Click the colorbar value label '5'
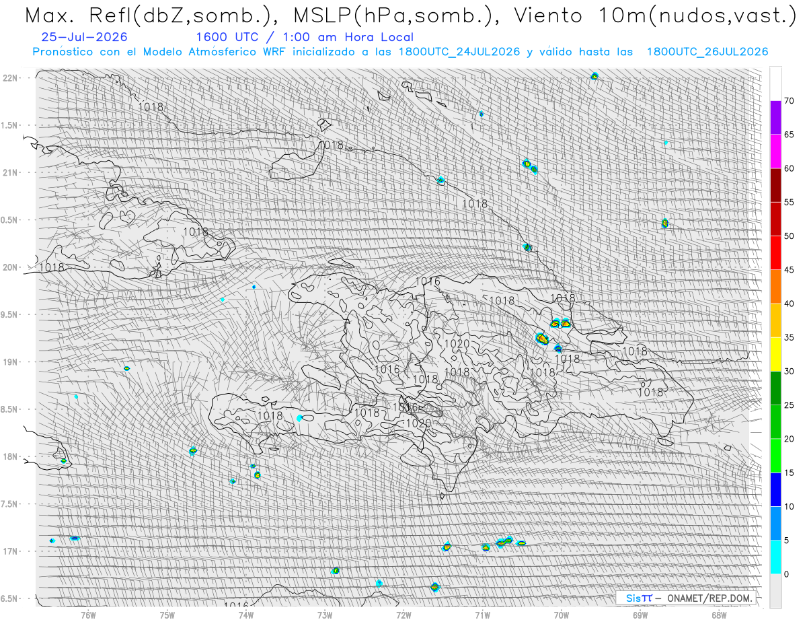 point(787,540)
